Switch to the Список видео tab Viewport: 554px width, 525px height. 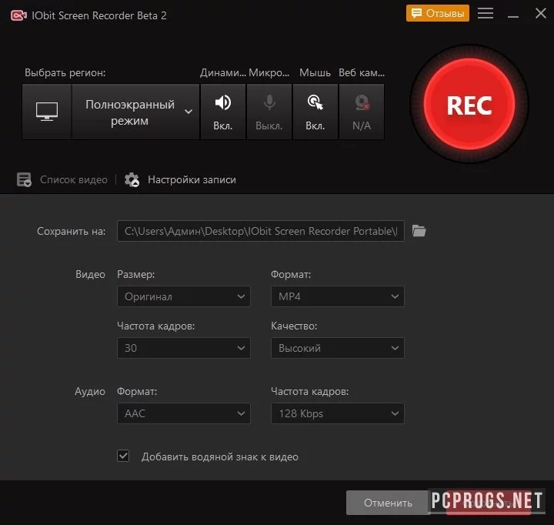[x=74, y=179]
